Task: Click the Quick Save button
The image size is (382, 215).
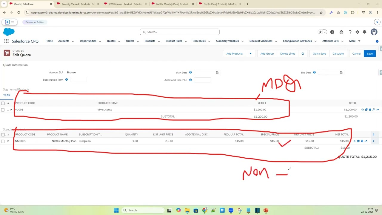Action: click(319, 54)
